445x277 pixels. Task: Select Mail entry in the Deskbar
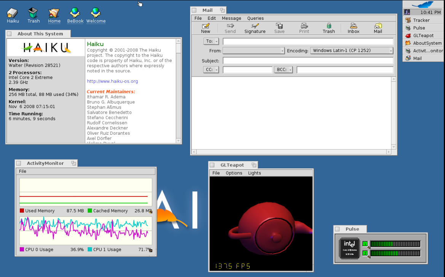[x=423, y=58]
